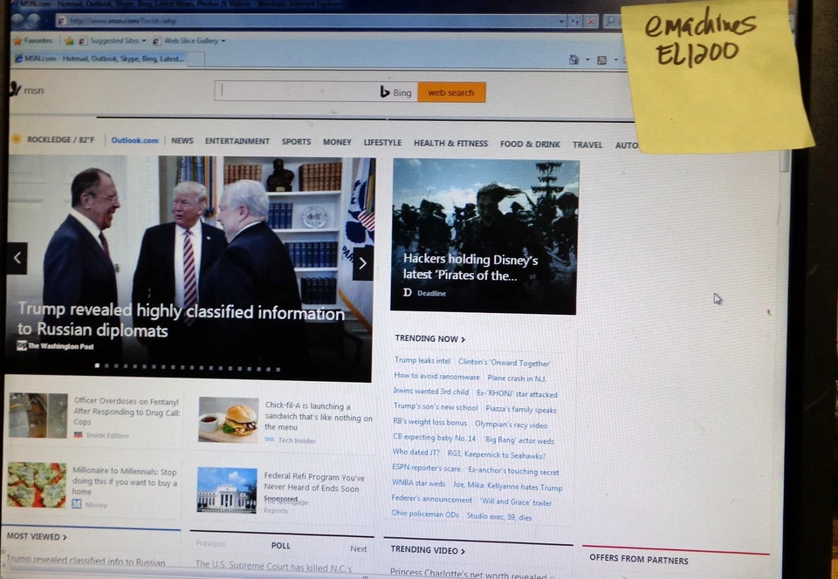The image size is (838, 579).
Task: Click 'Irwins wanted 3rd child' link
Action: [x=430, y=392]
